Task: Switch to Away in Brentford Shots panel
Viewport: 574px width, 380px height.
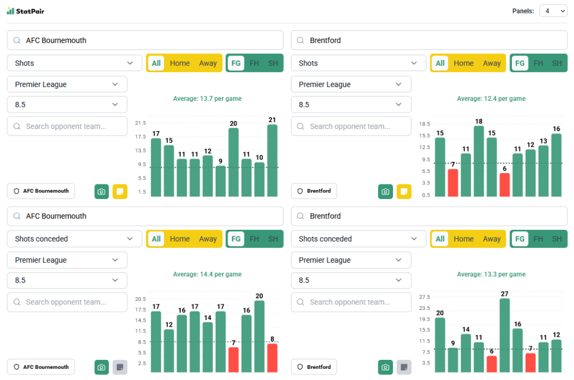Action: (x=492, y=63)
